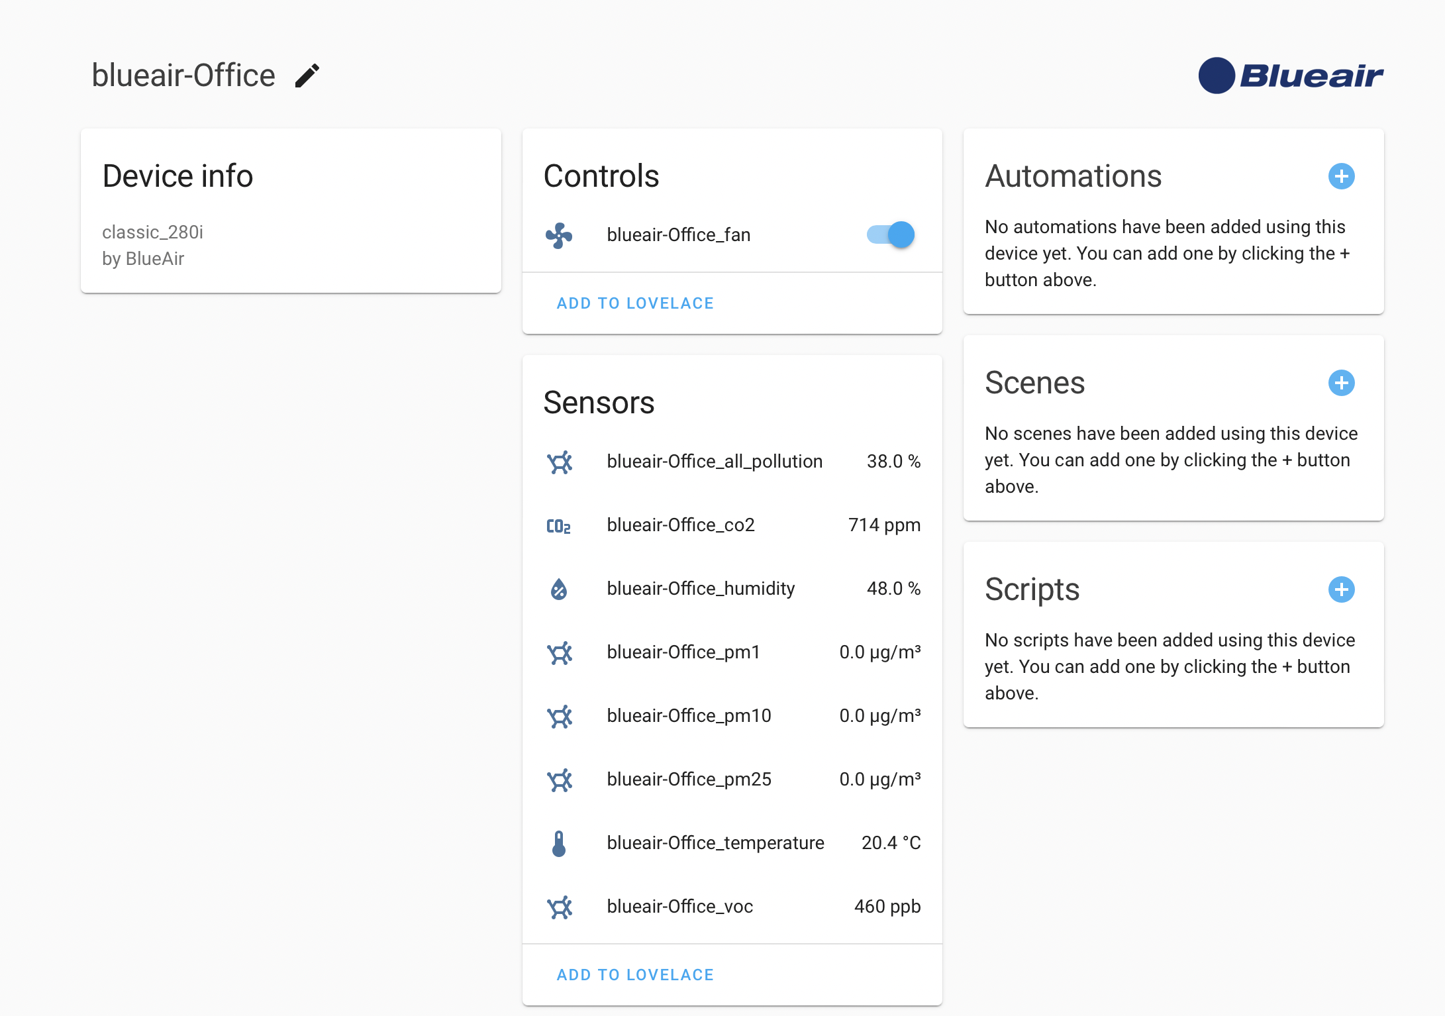
Task: Click the humidity water drop icon
Action: [x=559, y=589]
